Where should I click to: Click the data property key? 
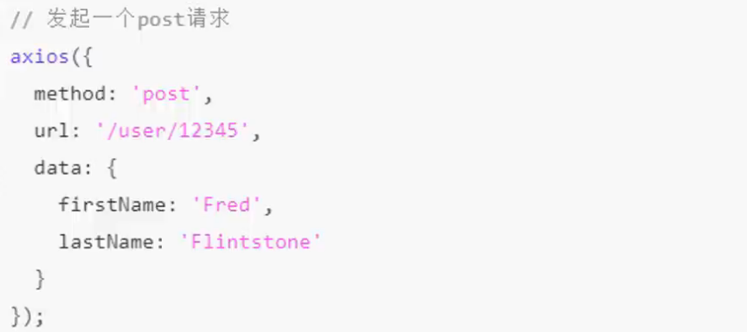click(x=58, y=168)
